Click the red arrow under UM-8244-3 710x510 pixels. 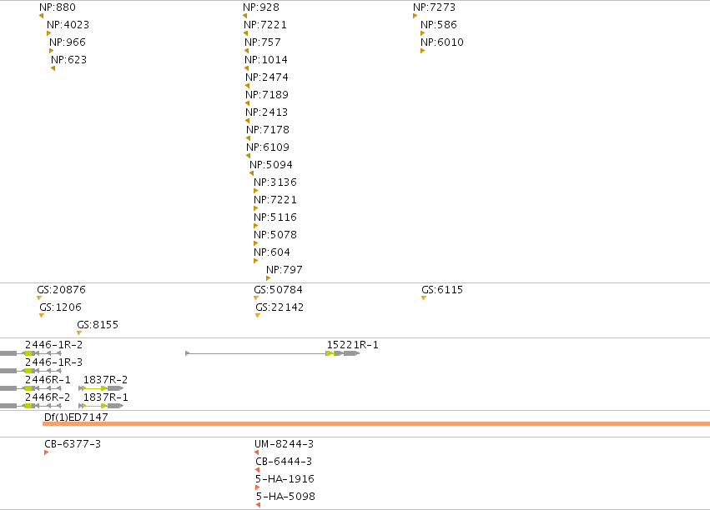pyautogui.click(x=257, y=452)
